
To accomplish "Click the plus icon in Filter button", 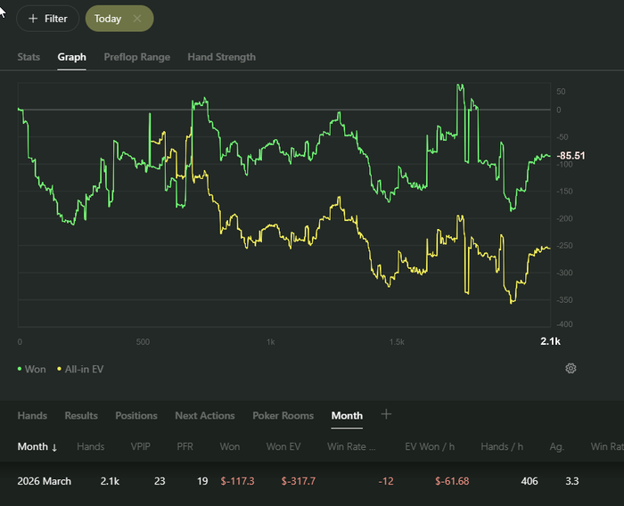I will click(33, 19).
